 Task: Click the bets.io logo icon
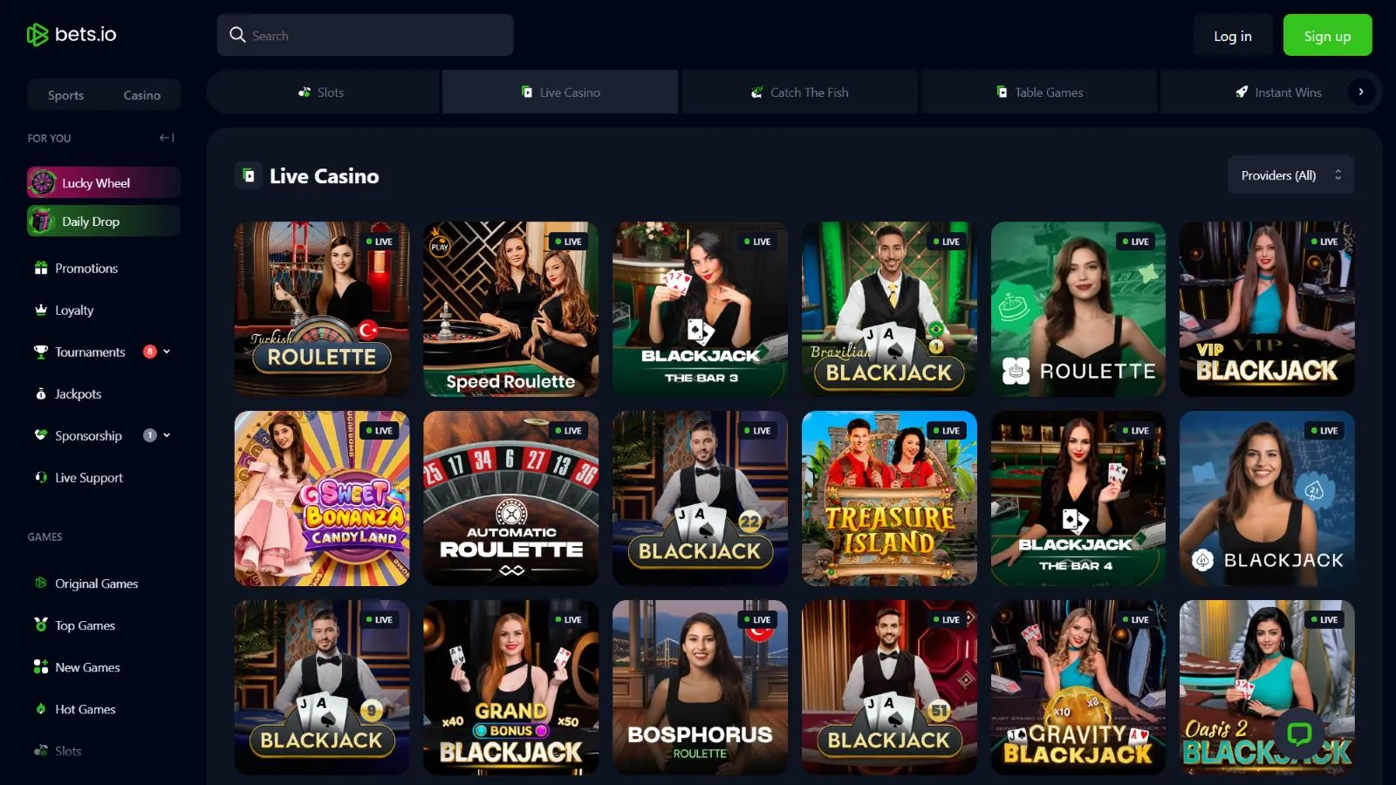(x=37, y=35)
